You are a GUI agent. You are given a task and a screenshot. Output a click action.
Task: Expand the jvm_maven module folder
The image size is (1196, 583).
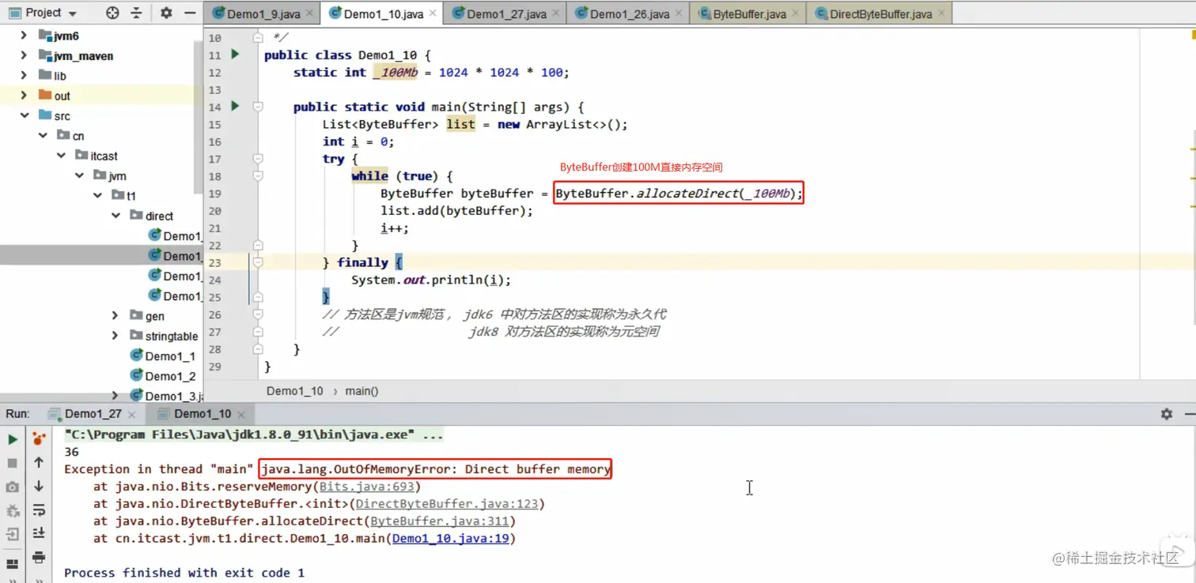click(23, 55)
